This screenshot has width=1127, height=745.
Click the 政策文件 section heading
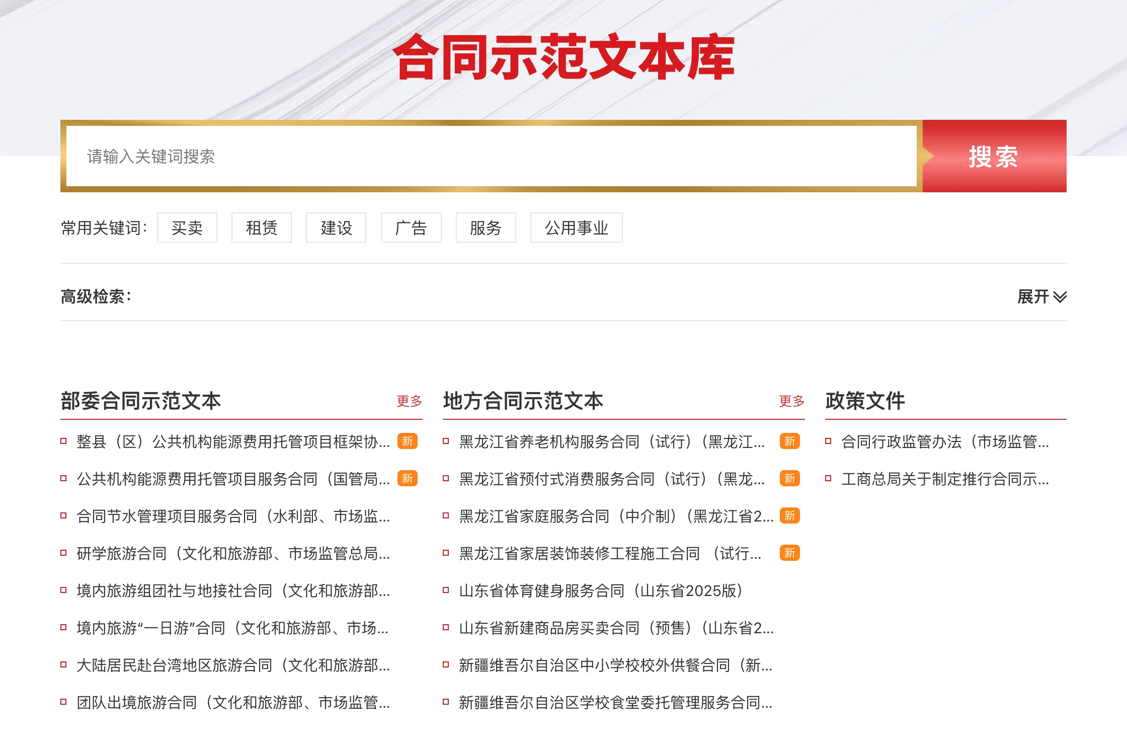865,401
